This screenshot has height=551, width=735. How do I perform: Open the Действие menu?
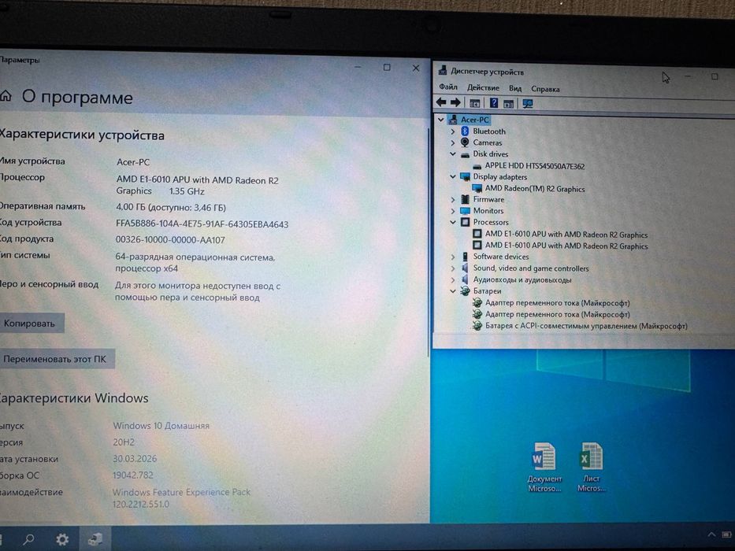(483, 87)
